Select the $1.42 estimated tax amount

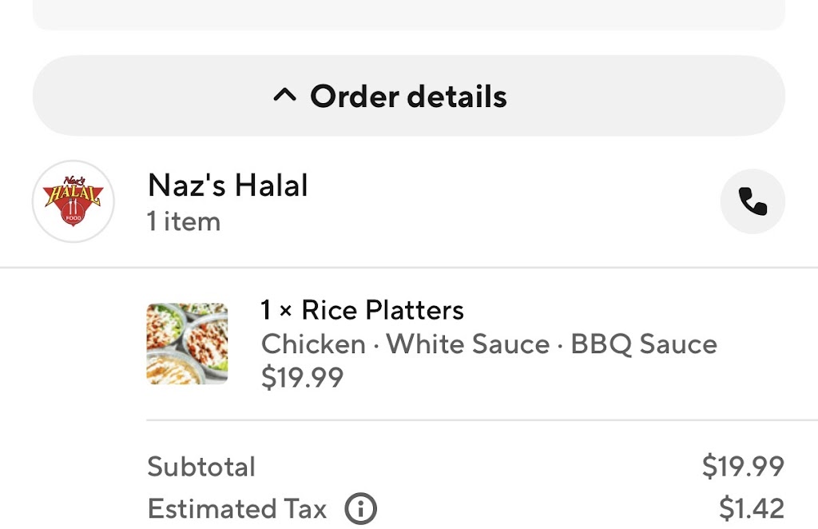point(751,508)
